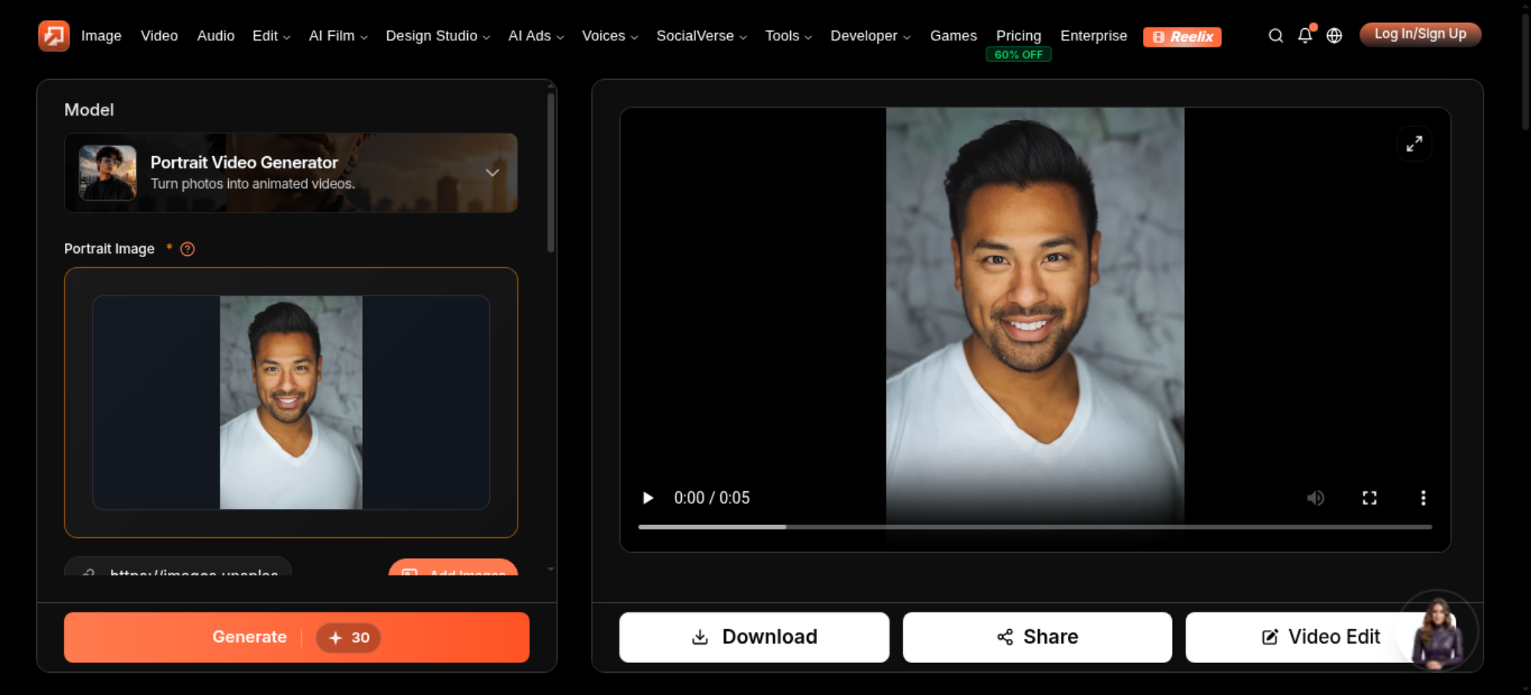Mute the video volume

pos(1315,498)
